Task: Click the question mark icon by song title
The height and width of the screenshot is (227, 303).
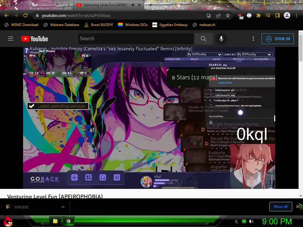Action: click(x=26, y=51)
